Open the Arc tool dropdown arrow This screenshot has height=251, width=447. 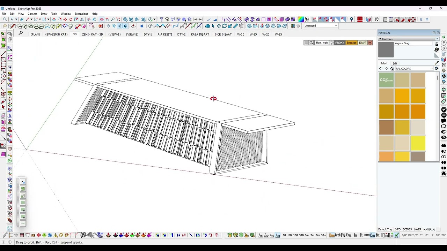40,19
